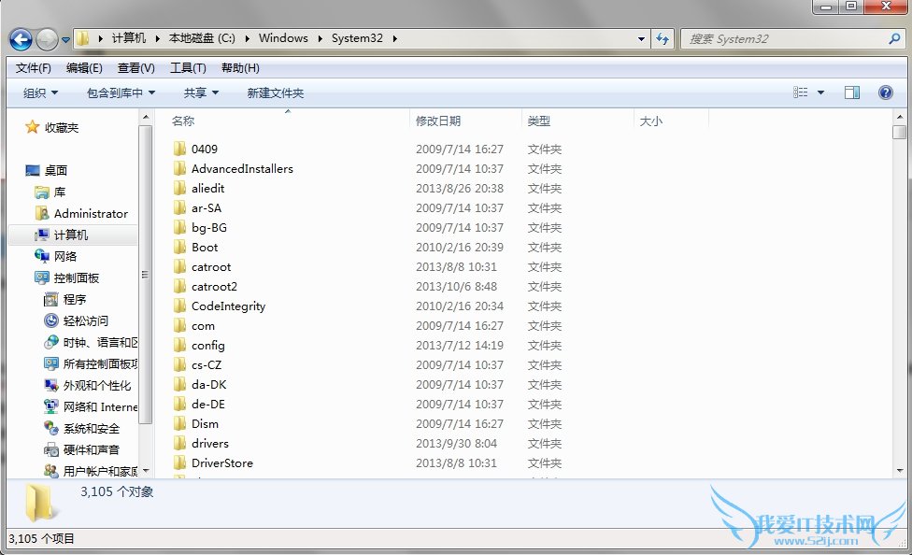This screenshot has width=912, height=555.
Task: Select the config folder icon
Action: [x=179, y=345]
